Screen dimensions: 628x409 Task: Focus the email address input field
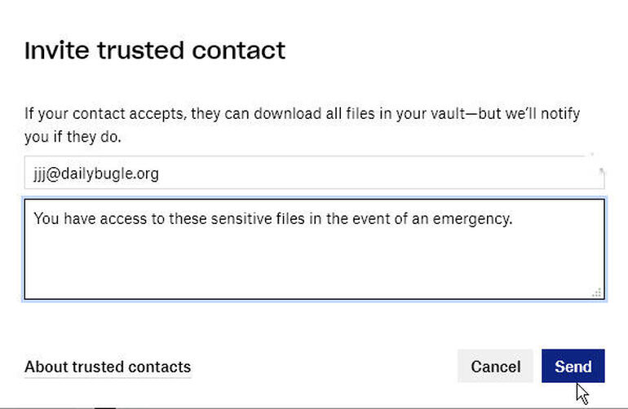pyautogui.click(x=314, y=174)
